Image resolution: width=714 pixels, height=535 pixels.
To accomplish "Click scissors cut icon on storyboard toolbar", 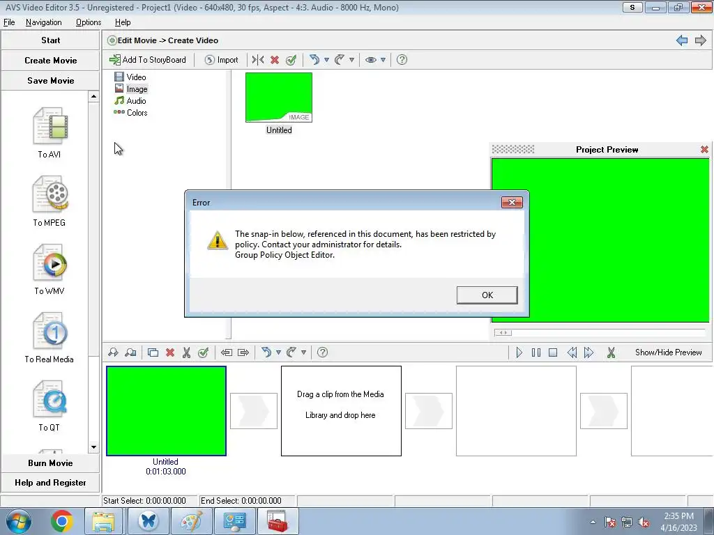I will point(186,352).
